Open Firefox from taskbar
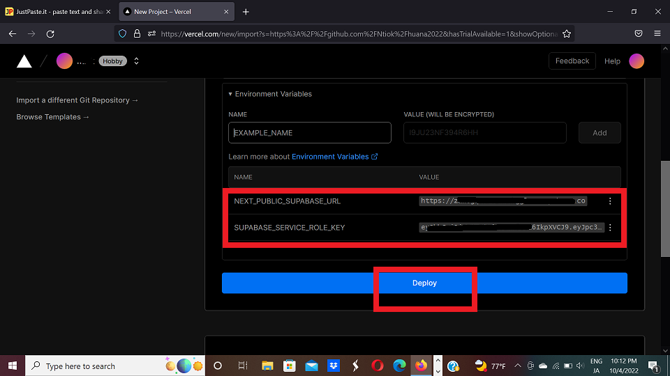This screenshot has height=376, width=670. pos(422,366)
